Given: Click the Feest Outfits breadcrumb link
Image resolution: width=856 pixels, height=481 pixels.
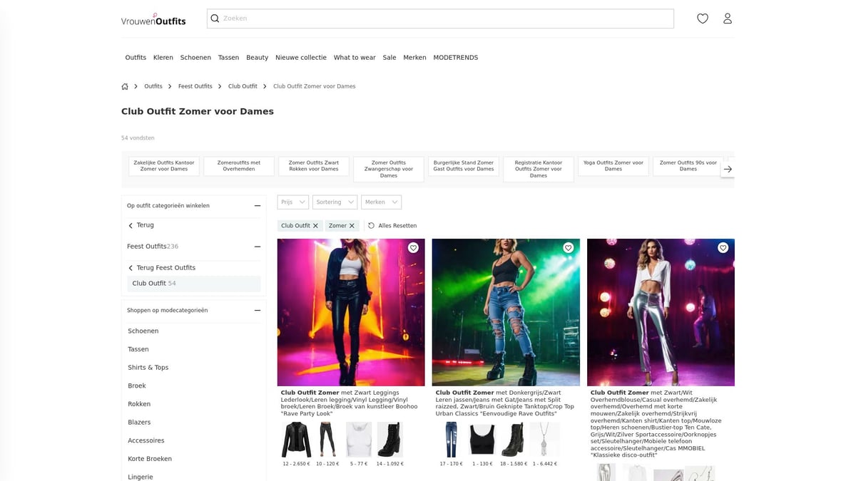Looking at the screenshot, I should (195, 86).
